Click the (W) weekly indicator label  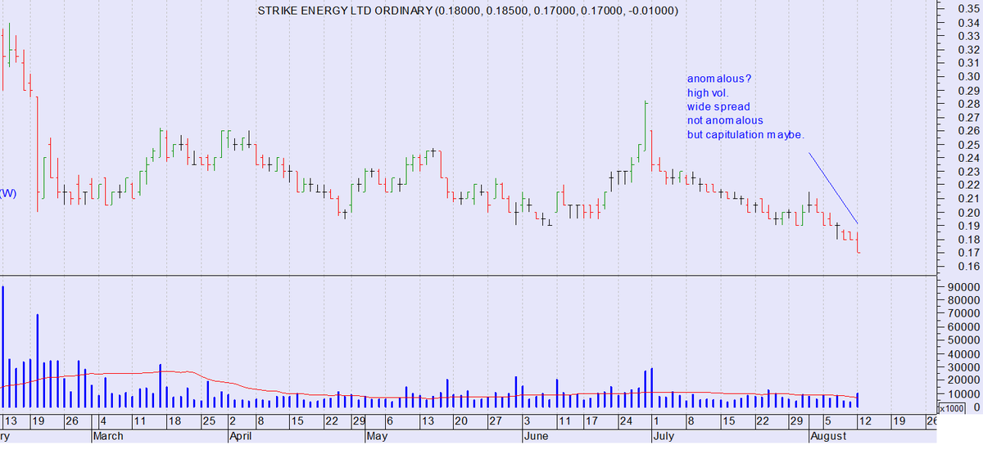(x=8, y=193)
